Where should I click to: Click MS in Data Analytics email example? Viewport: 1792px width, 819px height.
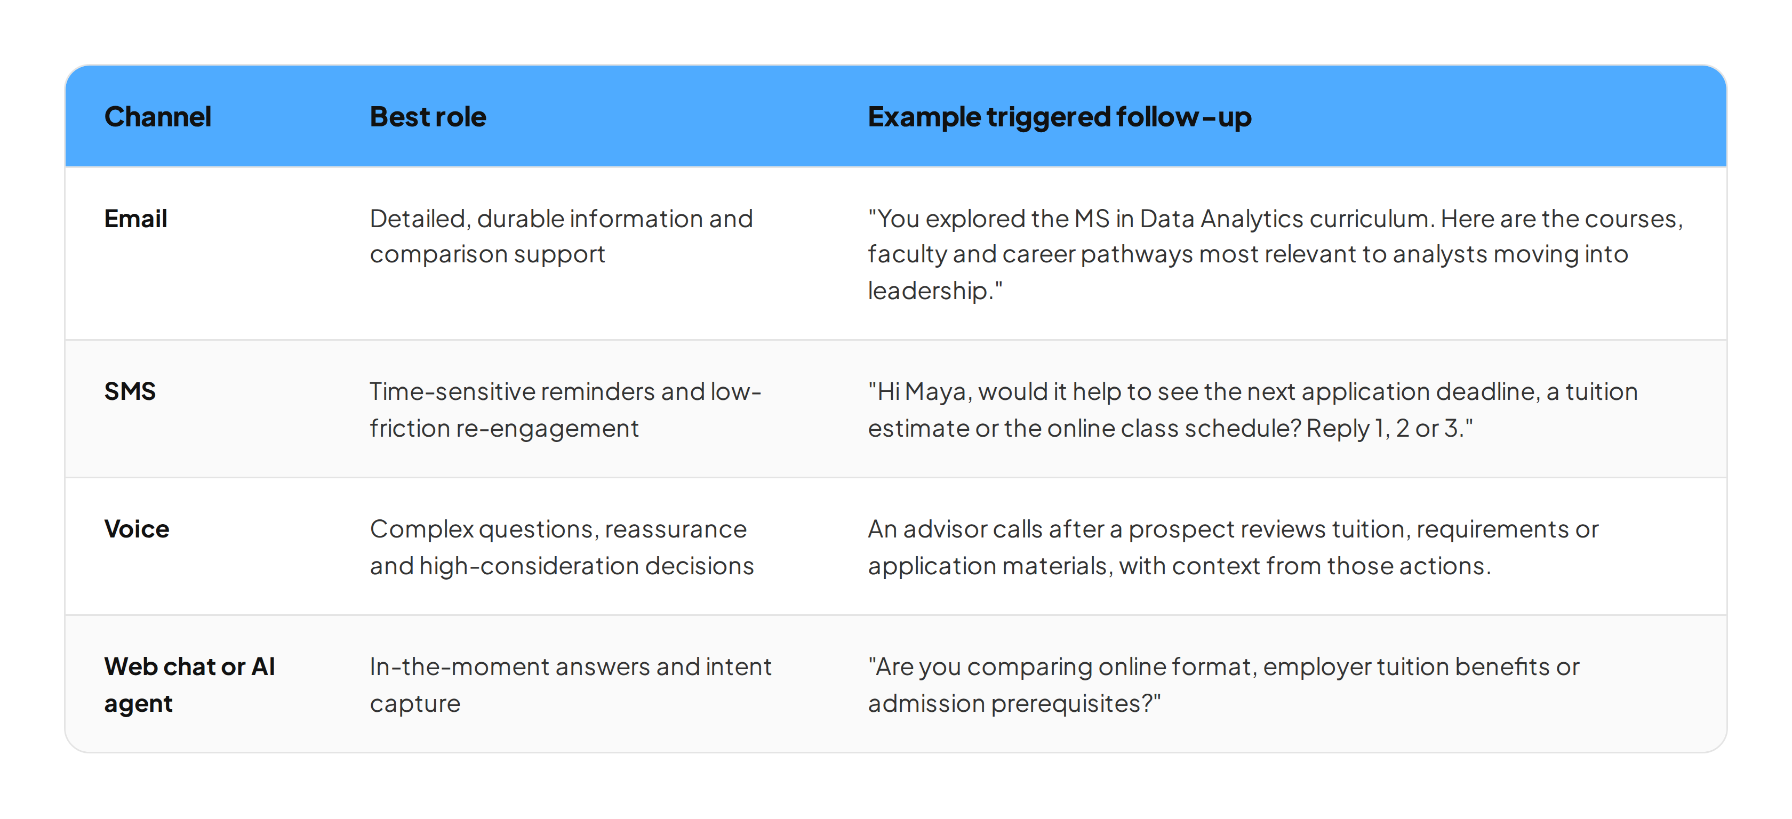1275,254
